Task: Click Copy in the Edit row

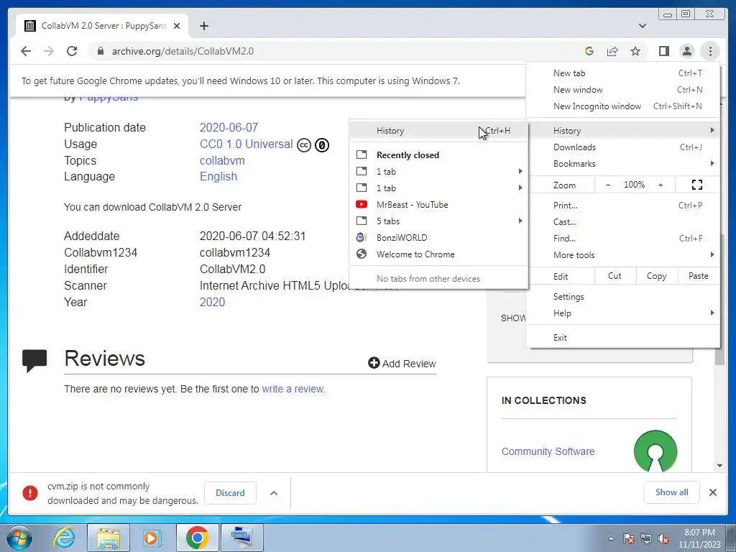Action: (x=657, y=276)
